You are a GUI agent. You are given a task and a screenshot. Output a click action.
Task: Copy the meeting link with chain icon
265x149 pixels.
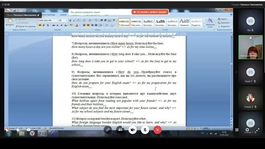click(108, 130)
